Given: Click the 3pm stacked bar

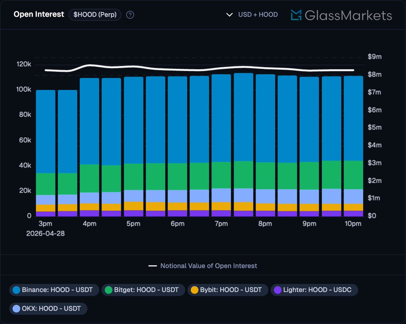Looking at the screenshot, I should [46, 153].
